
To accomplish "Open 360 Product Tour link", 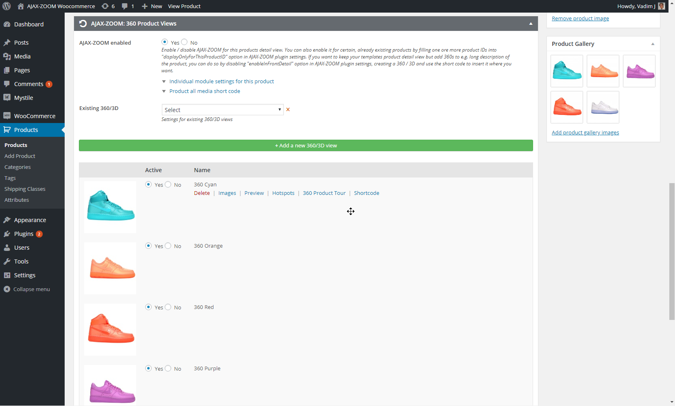I will 324,193.
